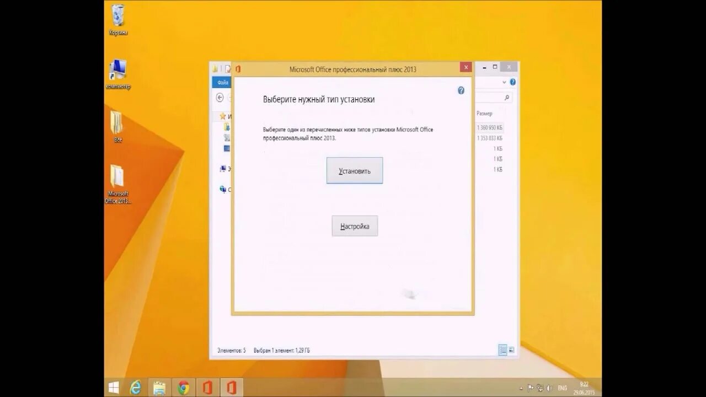
Task: Click the Настройка customize button
Action: pyautogui.click(x=355, y=226)
